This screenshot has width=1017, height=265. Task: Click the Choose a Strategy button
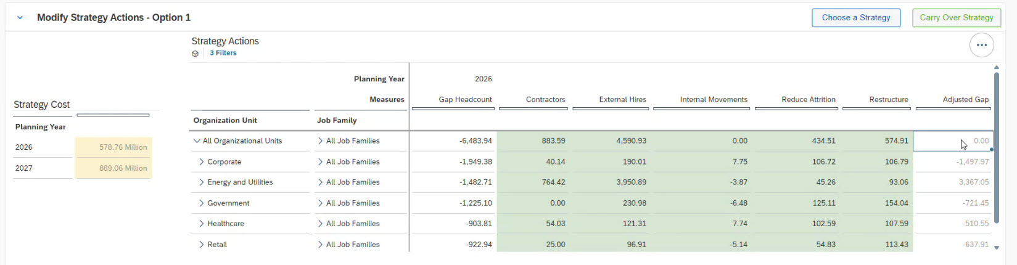pyautogui.click(x=855, y=18)
